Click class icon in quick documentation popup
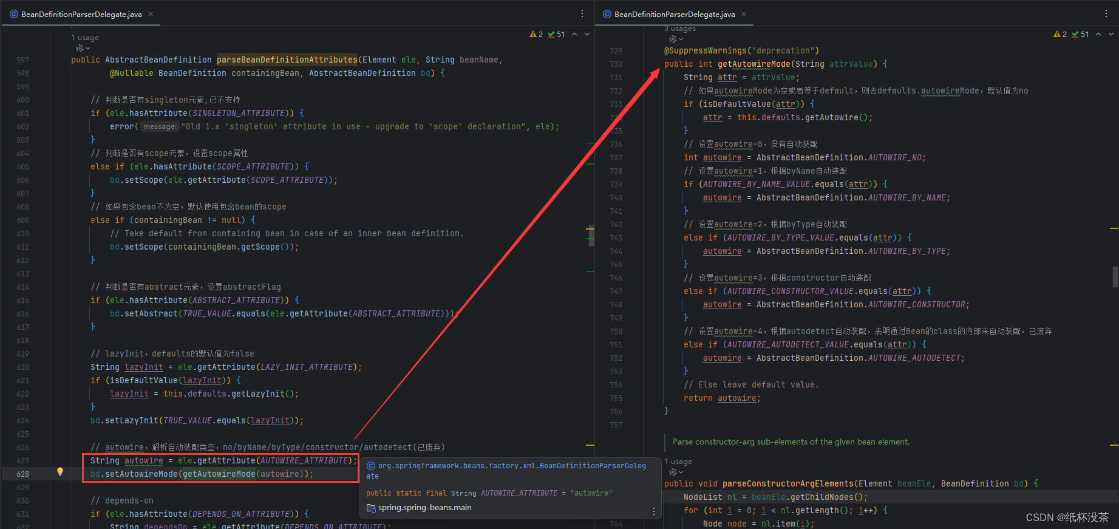This screenshot has height=529, width=1119. (371, 466)
